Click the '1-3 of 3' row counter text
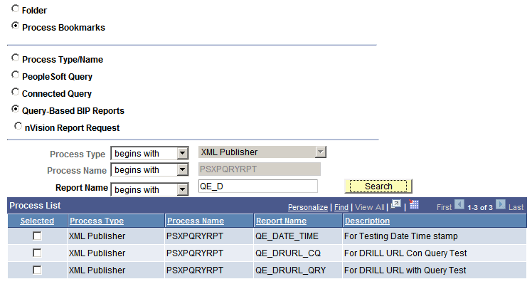 tap(480, 207)
